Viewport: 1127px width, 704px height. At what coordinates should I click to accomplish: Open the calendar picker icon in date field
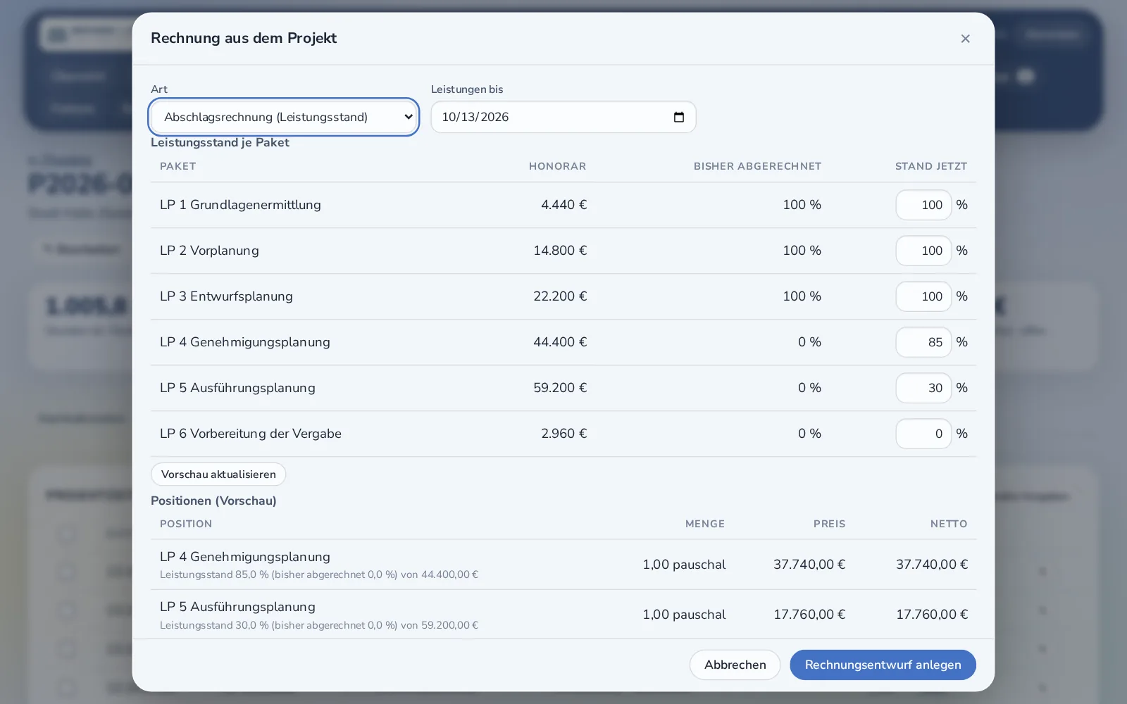679,117
